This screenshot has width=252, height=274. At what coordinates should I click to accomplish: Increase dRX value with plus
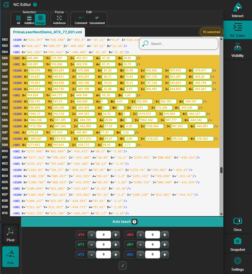(165, 235)
